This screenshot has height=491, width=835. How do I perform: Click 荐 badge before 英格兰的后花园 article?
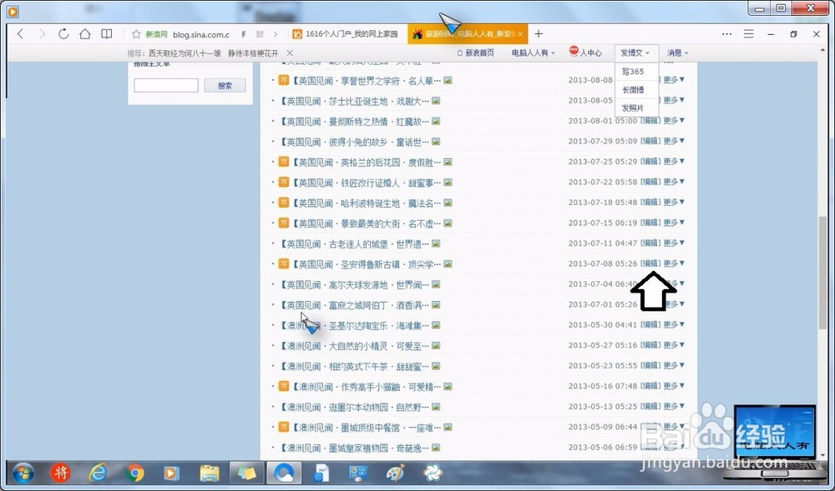pyautogui.click(x=284, y=162)
